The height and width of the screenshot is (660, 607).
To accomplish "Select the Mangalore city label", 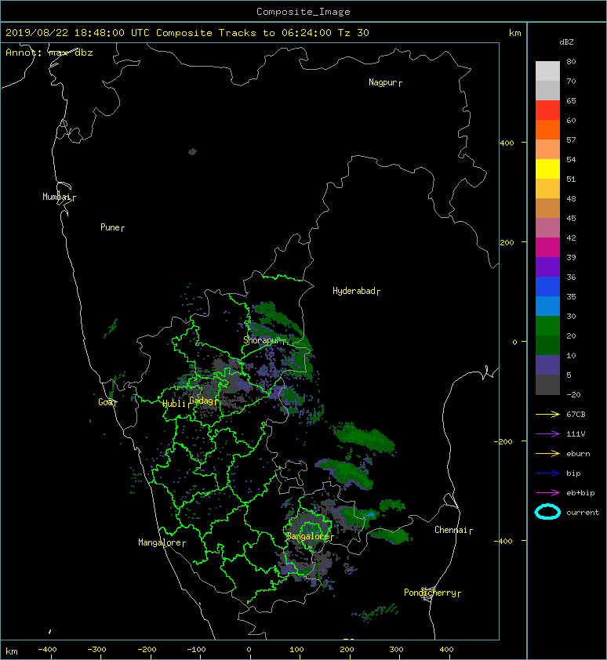I will tap(162, 542).
